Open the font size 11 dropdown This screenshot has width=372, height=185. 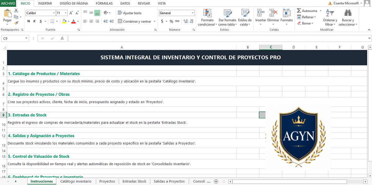[66, 13]
